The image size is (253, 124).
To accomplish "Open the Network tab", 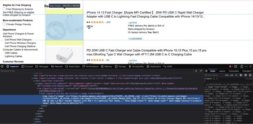I will pyautogui.click(x=57, y=66).
